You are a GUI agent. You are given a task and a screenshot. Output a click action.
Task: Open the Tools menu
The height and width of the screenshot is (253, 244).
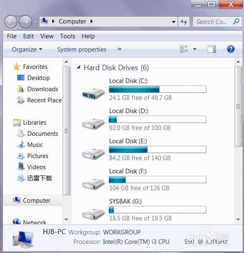(68, 36)
